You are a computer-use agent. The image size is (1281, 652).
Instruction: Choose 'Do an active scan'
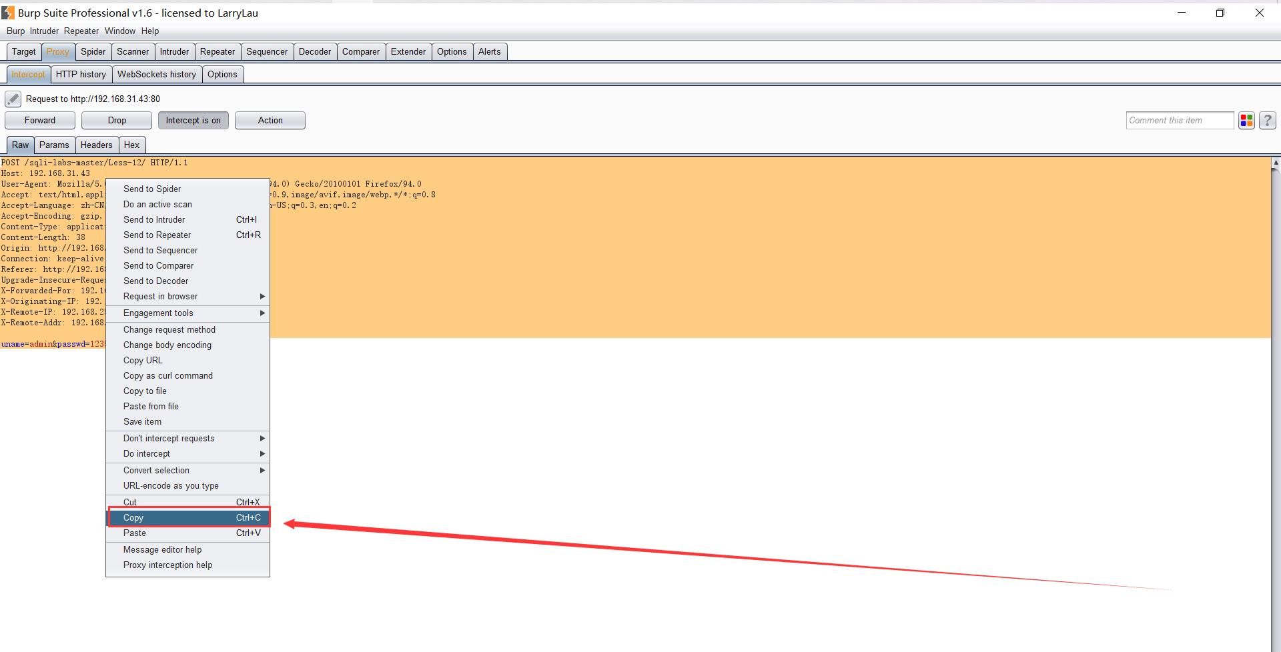point(187,205)
